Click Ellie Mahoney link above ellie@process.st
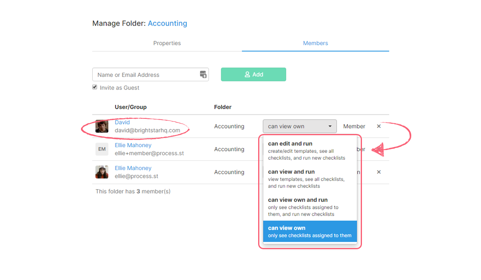Viewport: 481px width, 280px height. tap(133, 168)
